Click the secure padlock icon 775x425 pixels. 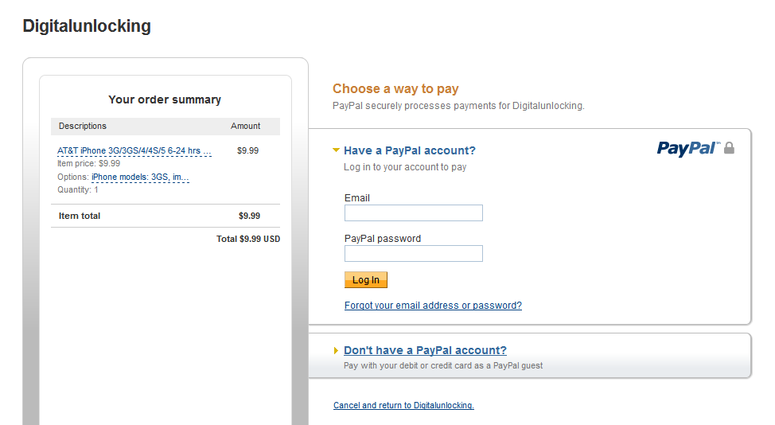[x=729, y=148]
